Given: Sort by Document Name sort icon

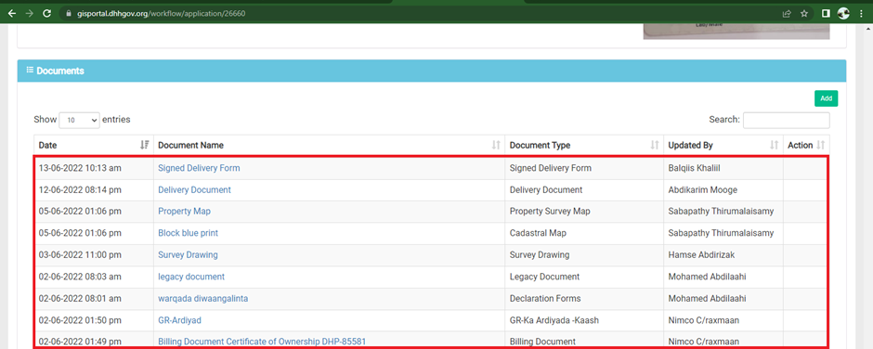Looking at the screenshot, I should (496, 146).
